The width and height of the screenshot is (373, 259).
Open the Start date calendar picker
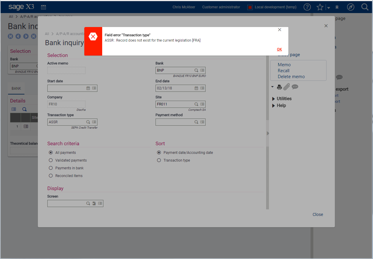coord(88,88)
